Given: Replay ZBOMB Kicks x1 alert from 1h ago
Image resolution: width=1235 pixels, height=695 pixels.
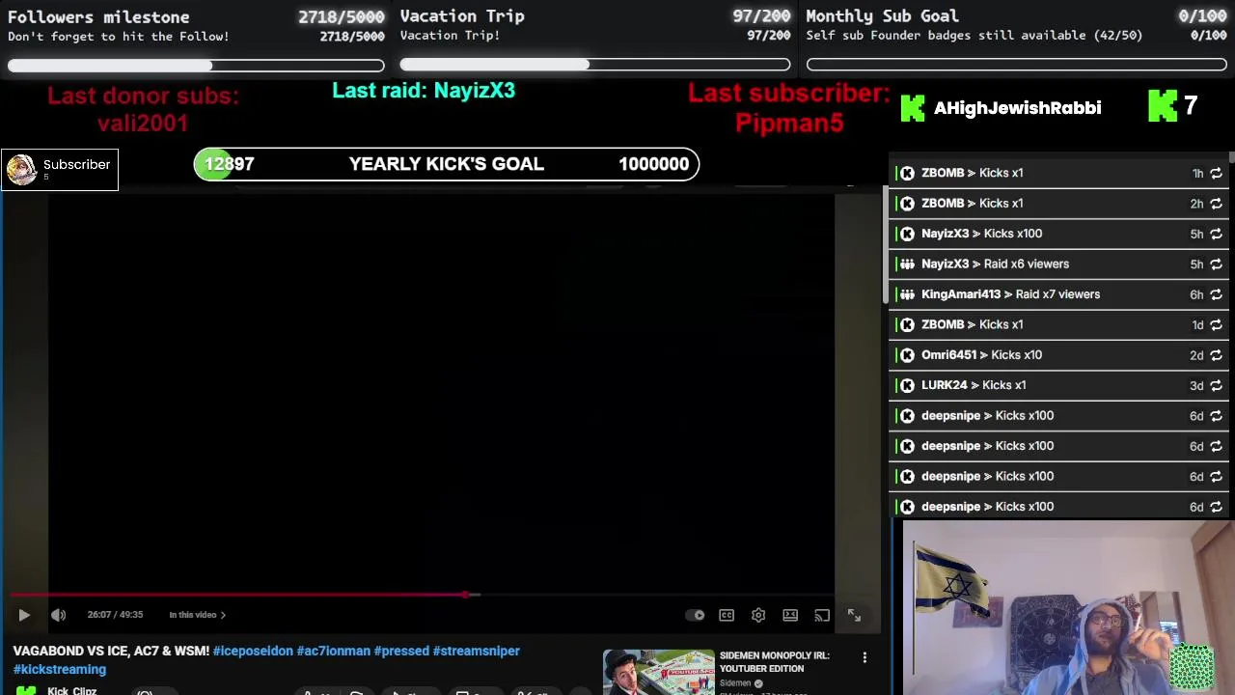Looking at the screenshot, I should 1216,173.
